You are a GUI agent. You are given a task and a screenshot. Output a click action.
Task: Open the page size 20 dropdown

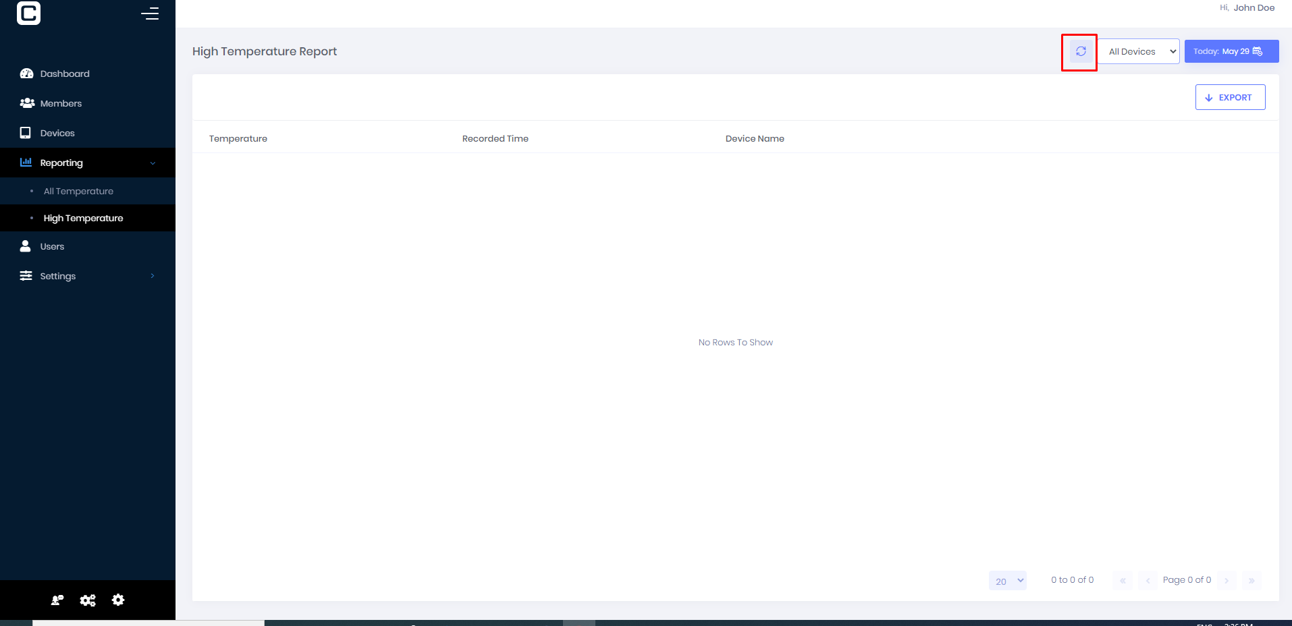pyautogui.click(x=1007, y=580)
